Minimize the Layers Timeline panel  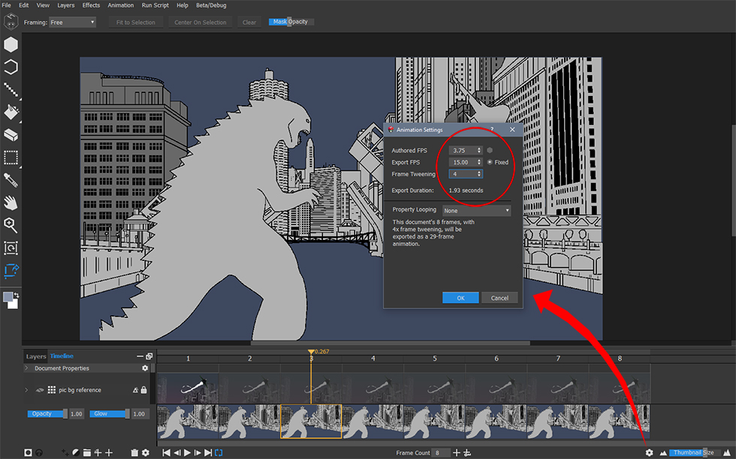pos(140,356)
